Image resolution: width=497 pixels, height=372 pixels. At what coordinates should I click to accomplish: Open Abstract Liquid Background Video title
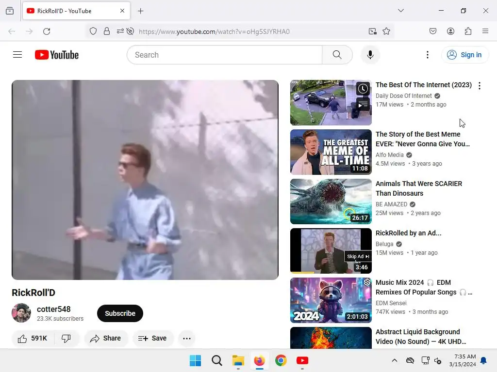point(421,337)
